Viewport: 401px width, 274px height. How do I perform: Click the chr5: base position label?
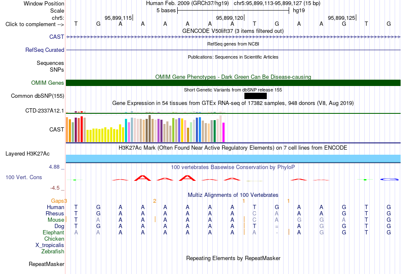pyautogui.click(x=58, y=18)
